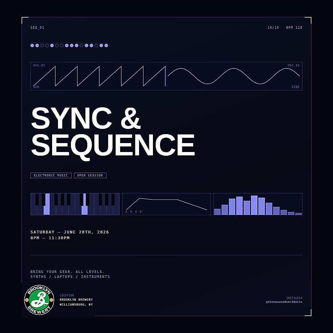Click the SINE waveform label
Image resolution: width=333 pixels, height=333 pixels.
[295, 87]
